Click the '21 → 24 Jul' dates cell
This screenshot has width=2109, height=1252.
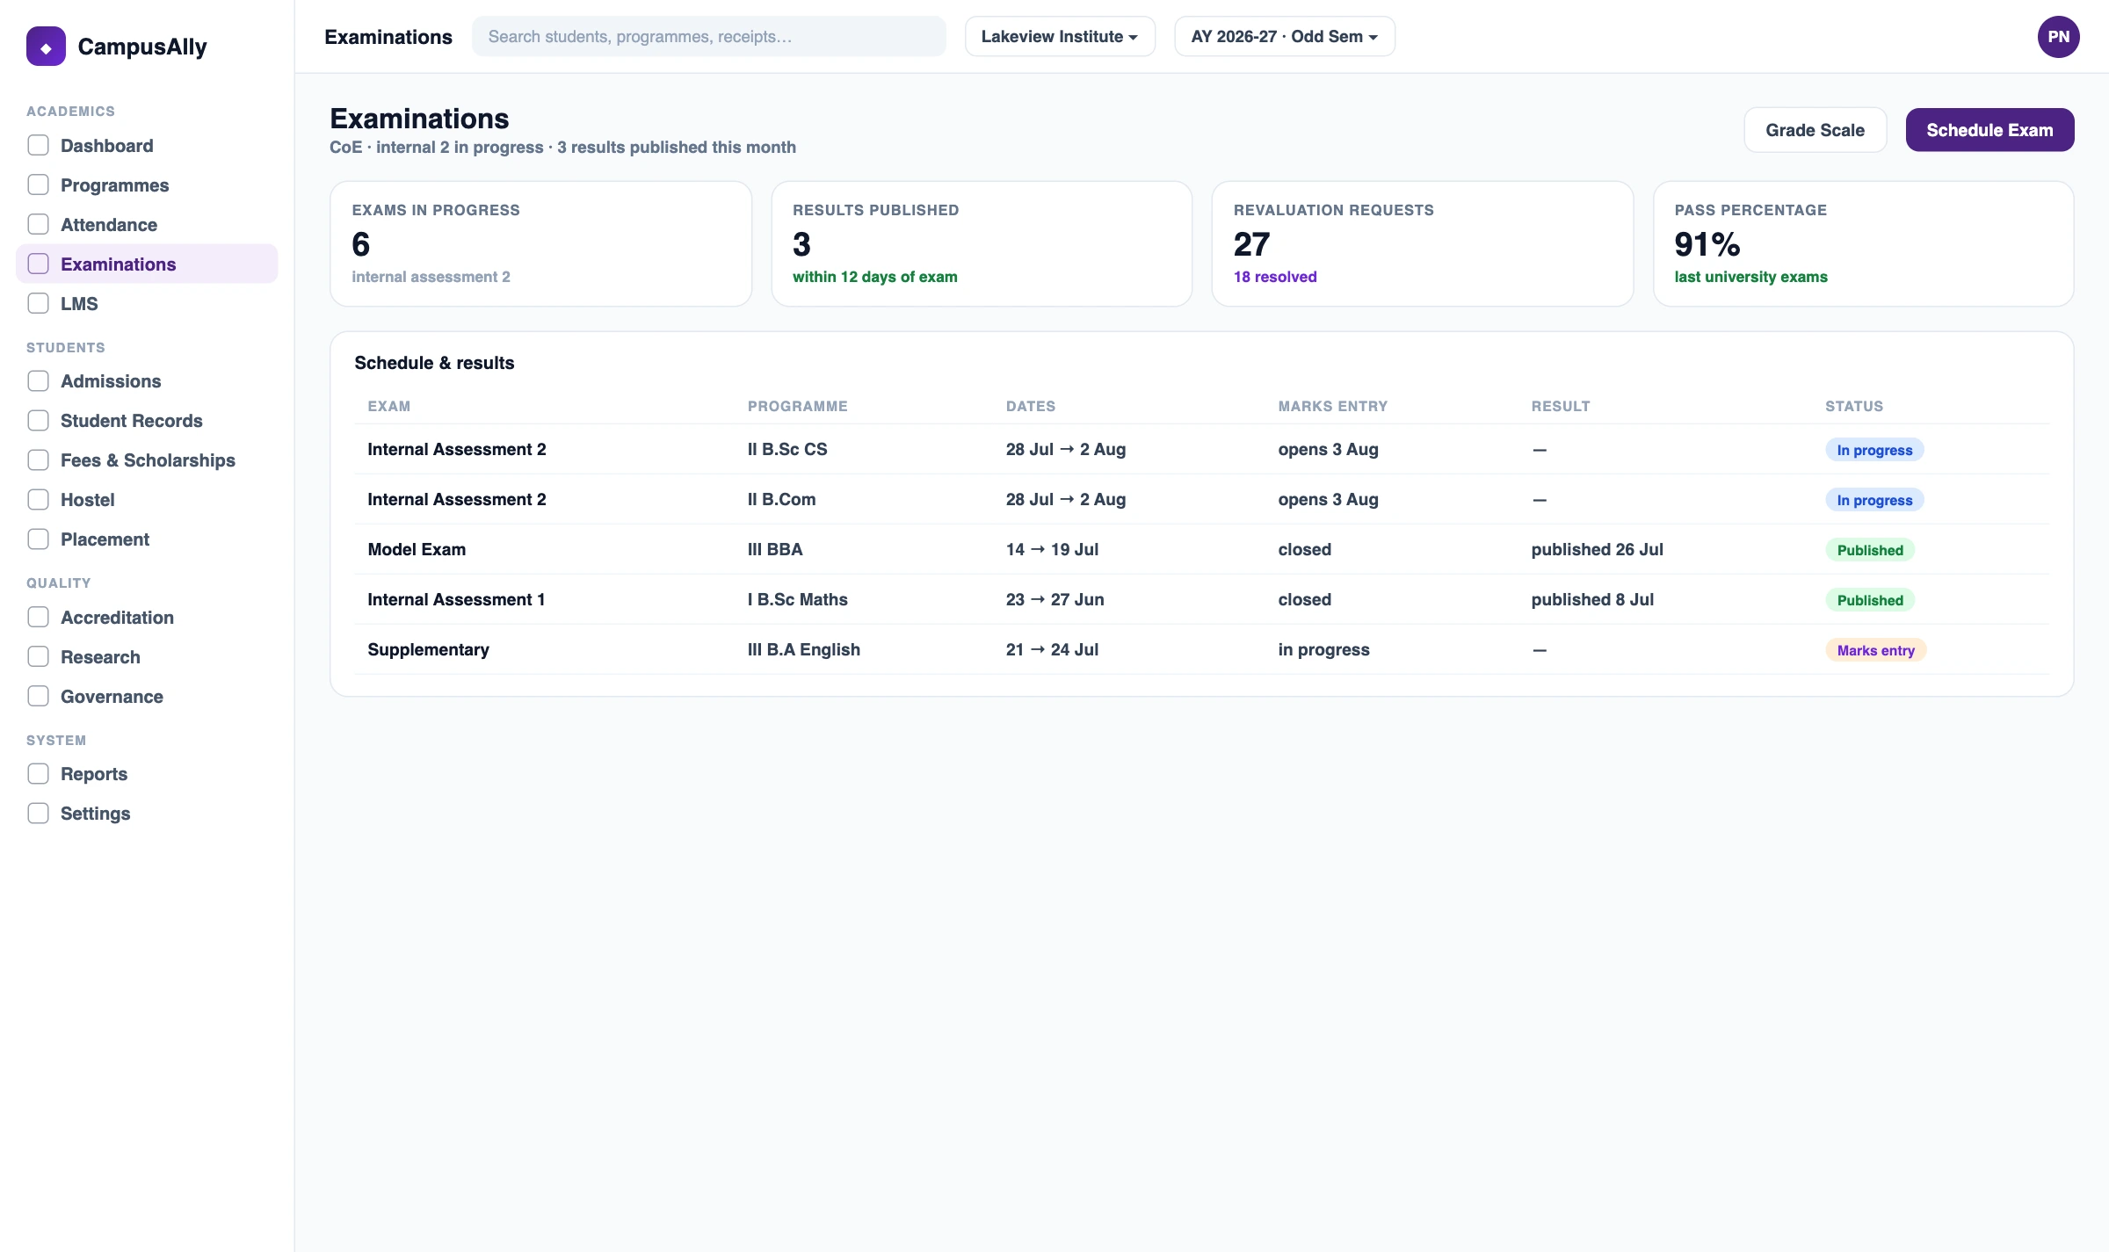(x=1052, y=649)
